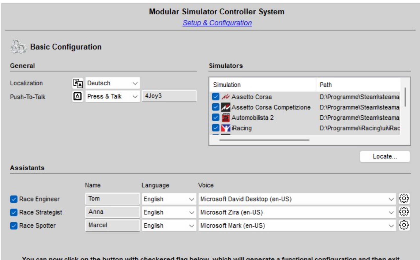Click the Assetto Corsa logo icon

[226, 97]
